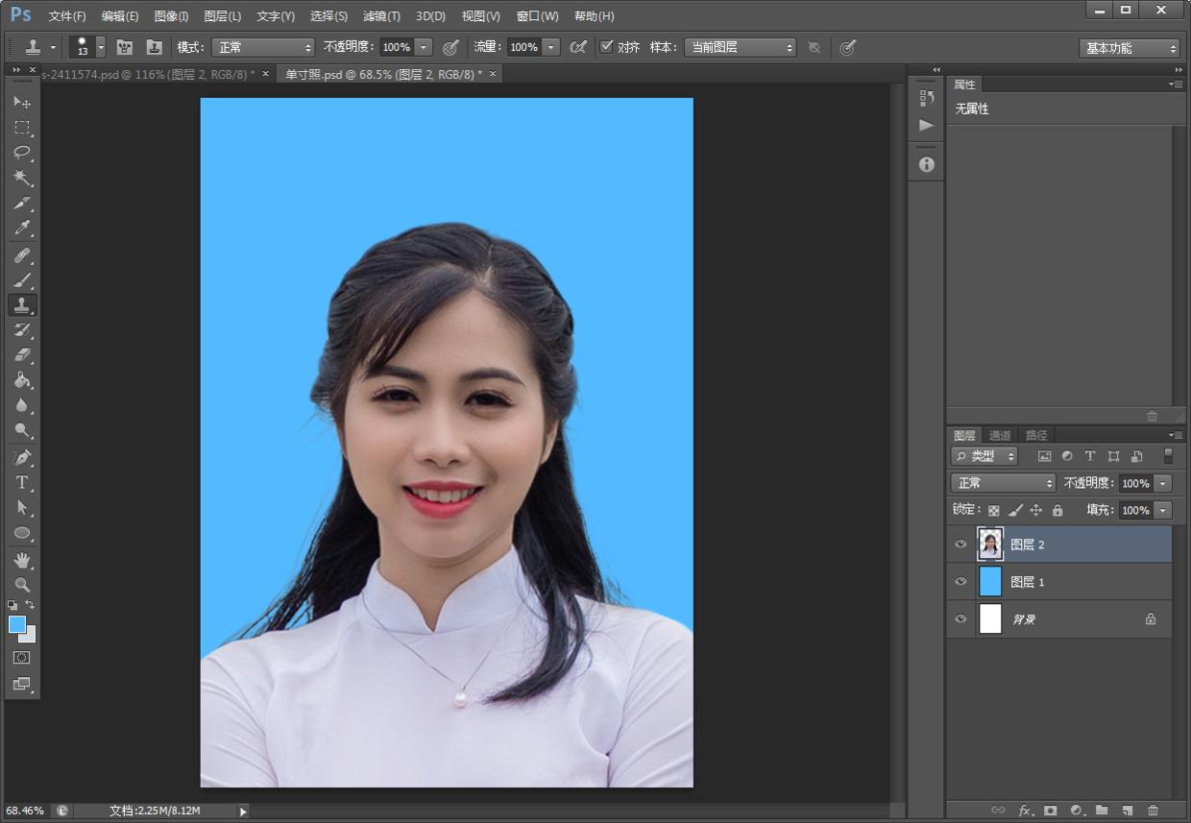Image resolution: width=1191 pixels, height=823 pixels.
Task: Hide layer 图层 2 with eye icon
Action: pyautogui.click(x=960, y=545)
